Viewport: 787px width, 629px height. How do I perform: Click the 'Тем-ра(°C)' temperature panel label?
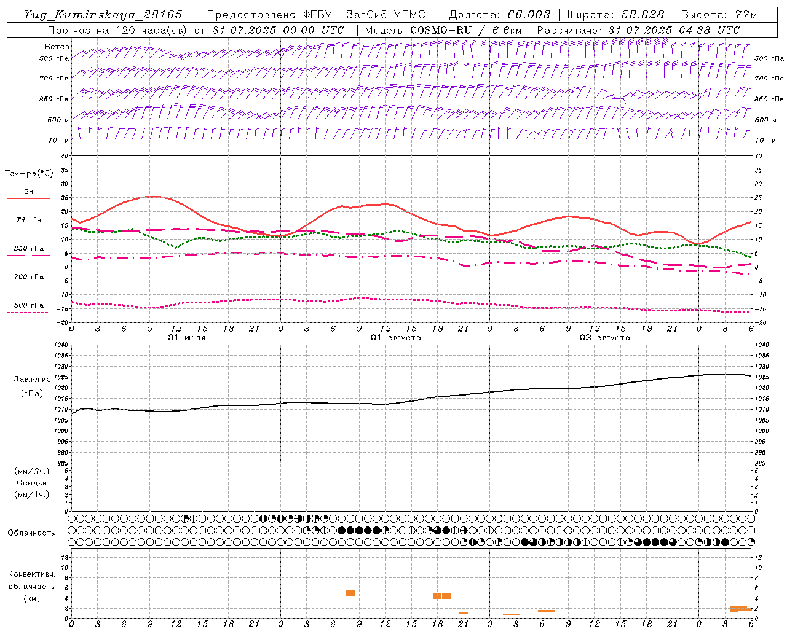coord(29,174)
